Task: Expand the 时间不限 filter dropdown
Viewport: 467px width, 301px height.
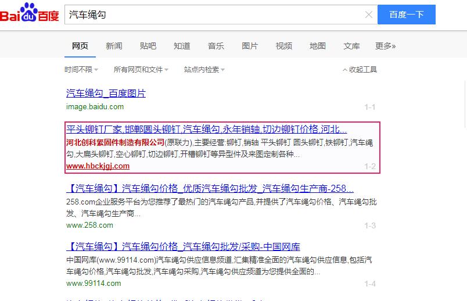Action: coord(81,70)
